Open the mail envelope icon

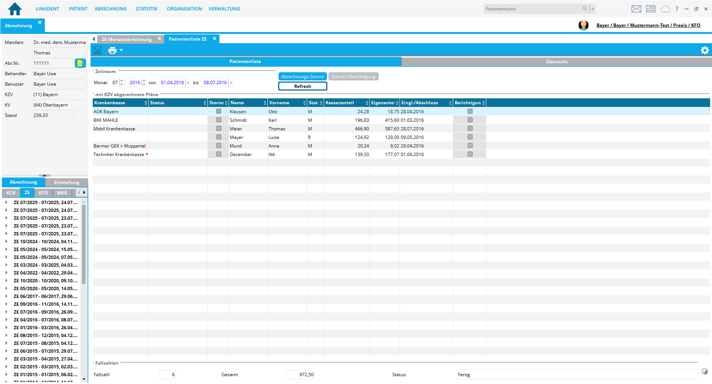(x=636, y=9)
